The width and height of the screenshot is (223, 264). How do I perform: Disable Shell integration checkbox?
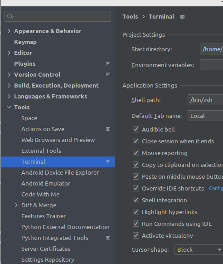click(x=136, y=200)
